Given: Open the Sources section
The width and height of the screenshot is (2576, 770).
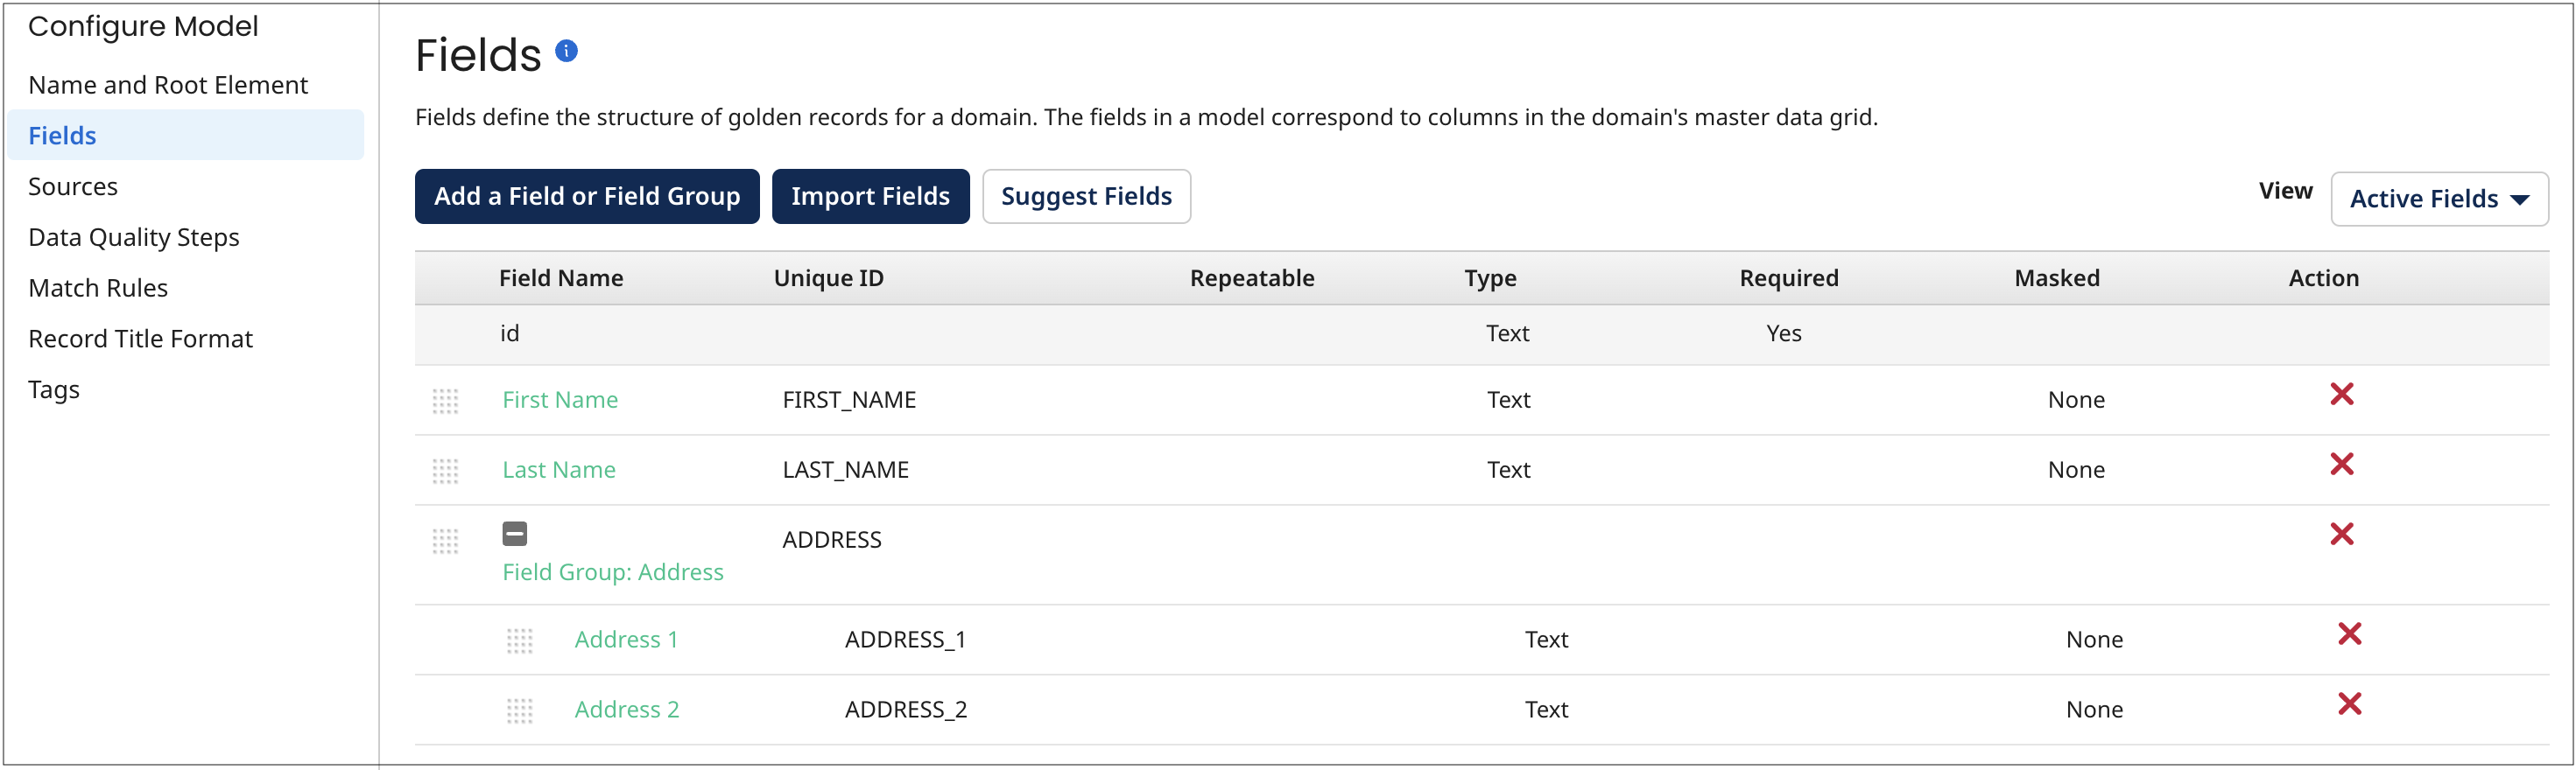Looking at the screenshot, I should [x=73, y=185].
